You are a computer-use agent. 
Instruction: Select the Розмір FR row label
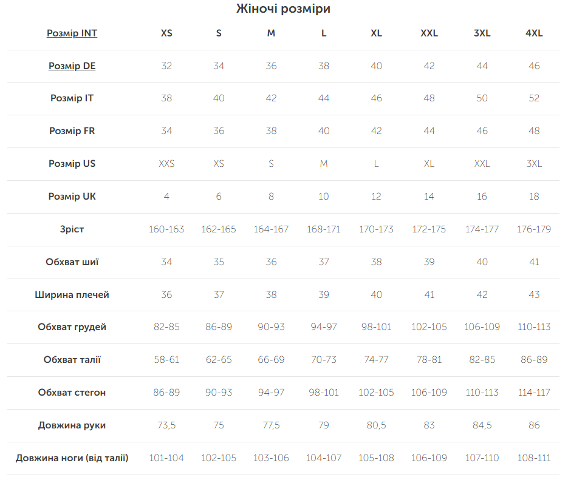[x=72, y=131]
